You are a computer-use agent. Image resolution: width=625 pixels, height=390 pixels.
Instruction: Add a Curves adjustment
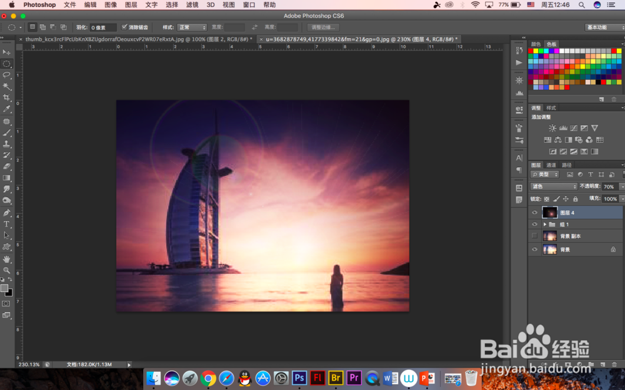coord(574,128)
